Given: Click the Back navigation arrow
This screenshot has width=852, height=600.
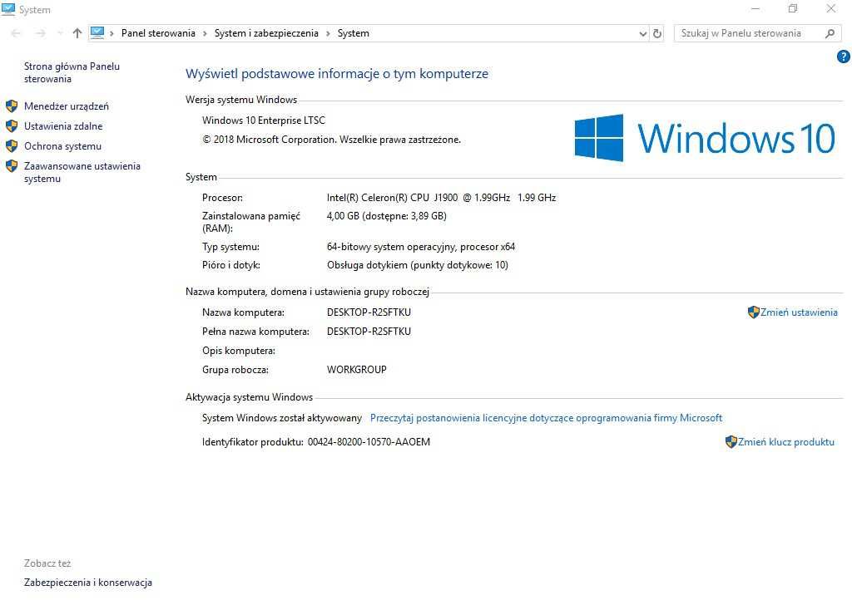Looking at the screenshot, I should [16, 33].
